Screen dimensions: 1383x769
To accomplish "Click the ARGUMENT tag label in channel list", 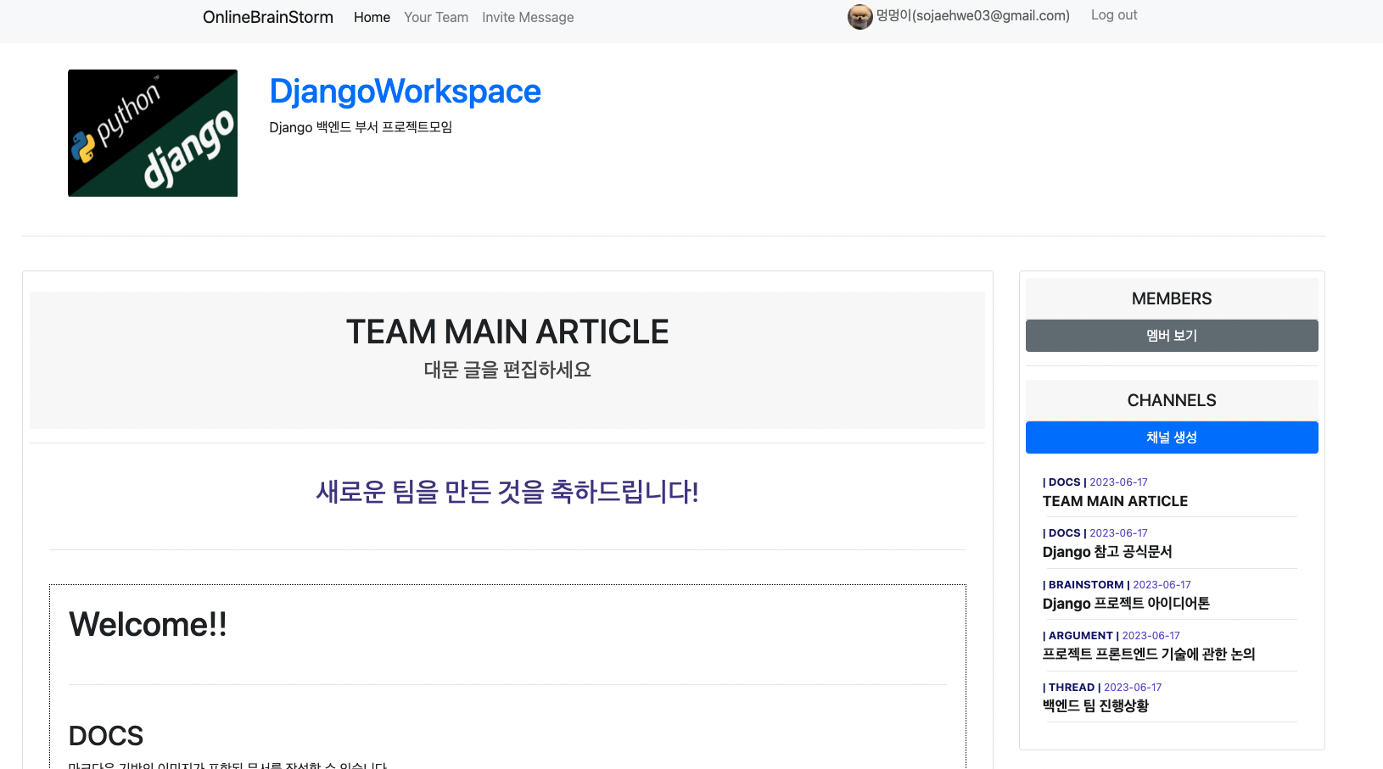I will pos(1080,636).
